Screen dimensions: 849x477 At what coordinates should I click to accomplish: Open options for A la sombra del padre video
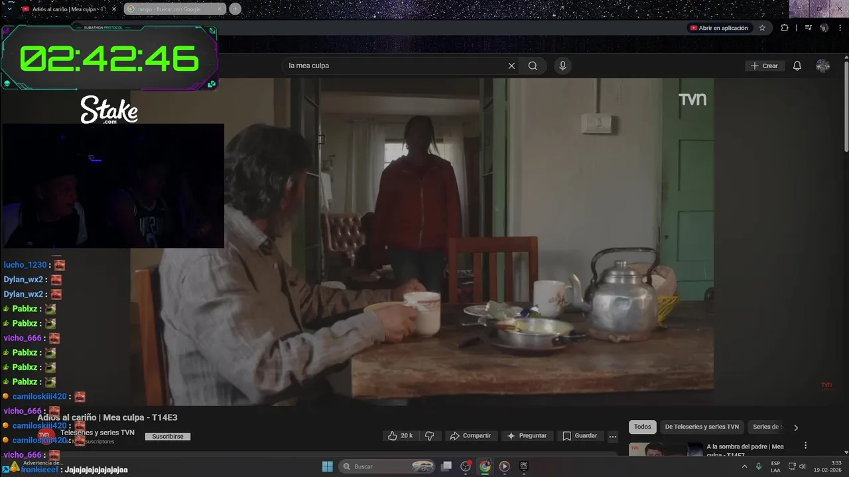point(805,446)
